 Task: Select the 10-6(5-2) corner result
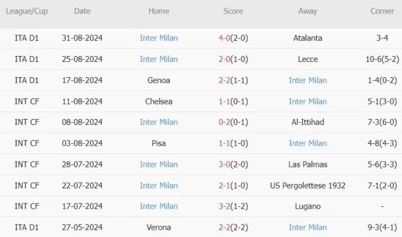click(x=382, y=60)
